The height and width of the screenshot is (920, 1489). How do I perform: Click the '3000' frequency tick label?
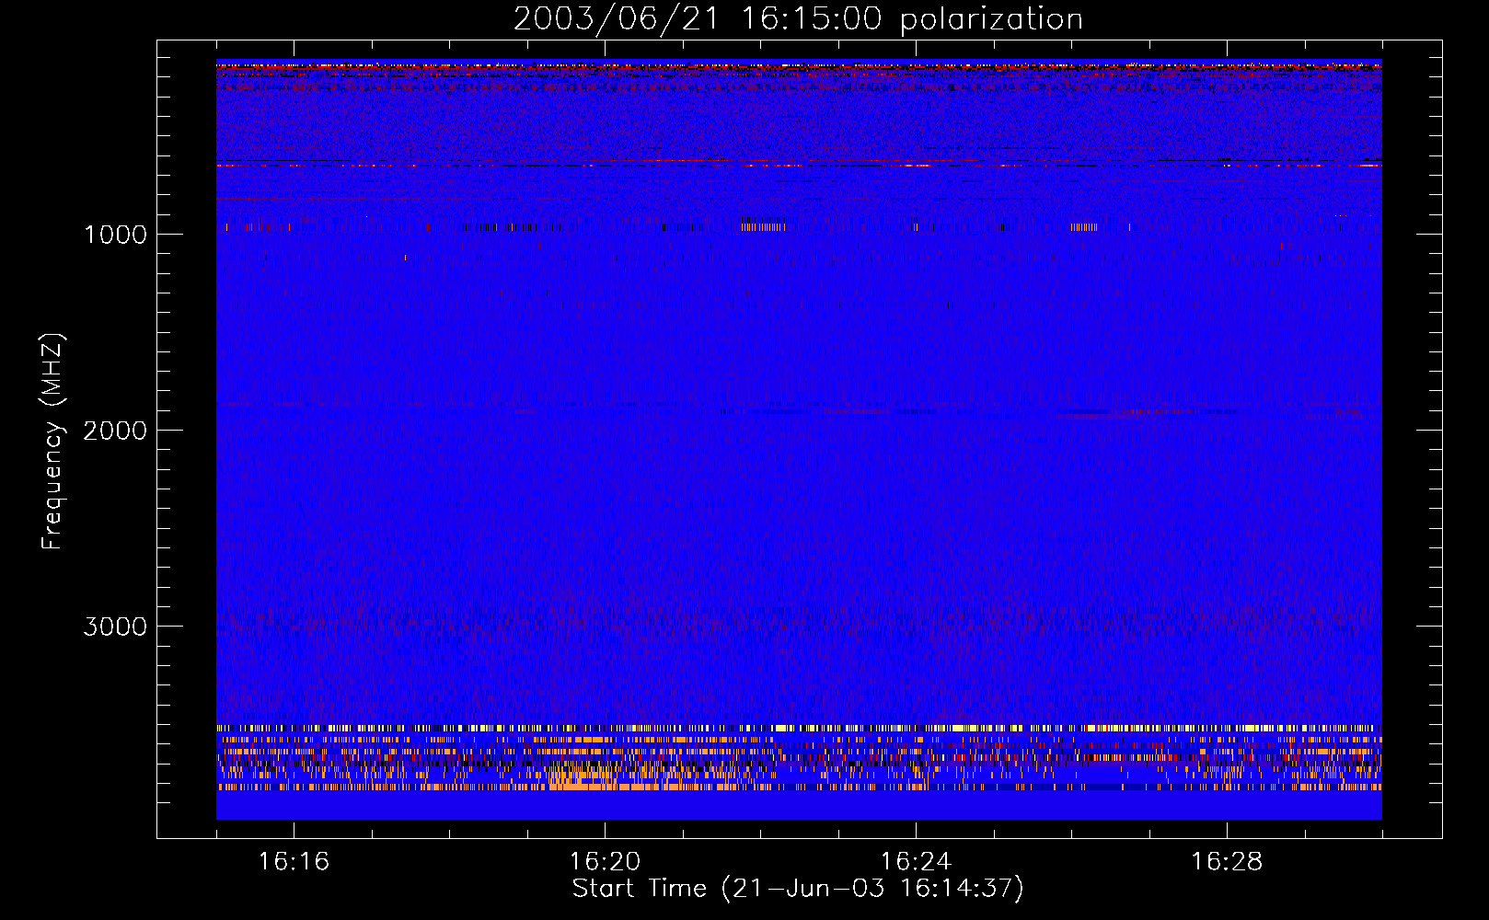pyautogui.click(x=115, y=627)
